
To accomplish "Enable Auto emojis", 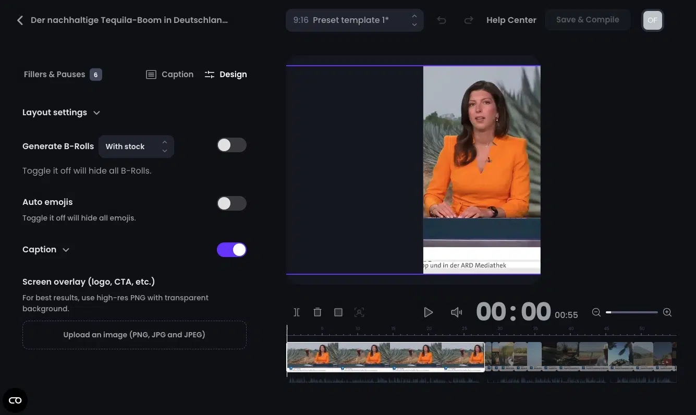I will pos(231,203).
